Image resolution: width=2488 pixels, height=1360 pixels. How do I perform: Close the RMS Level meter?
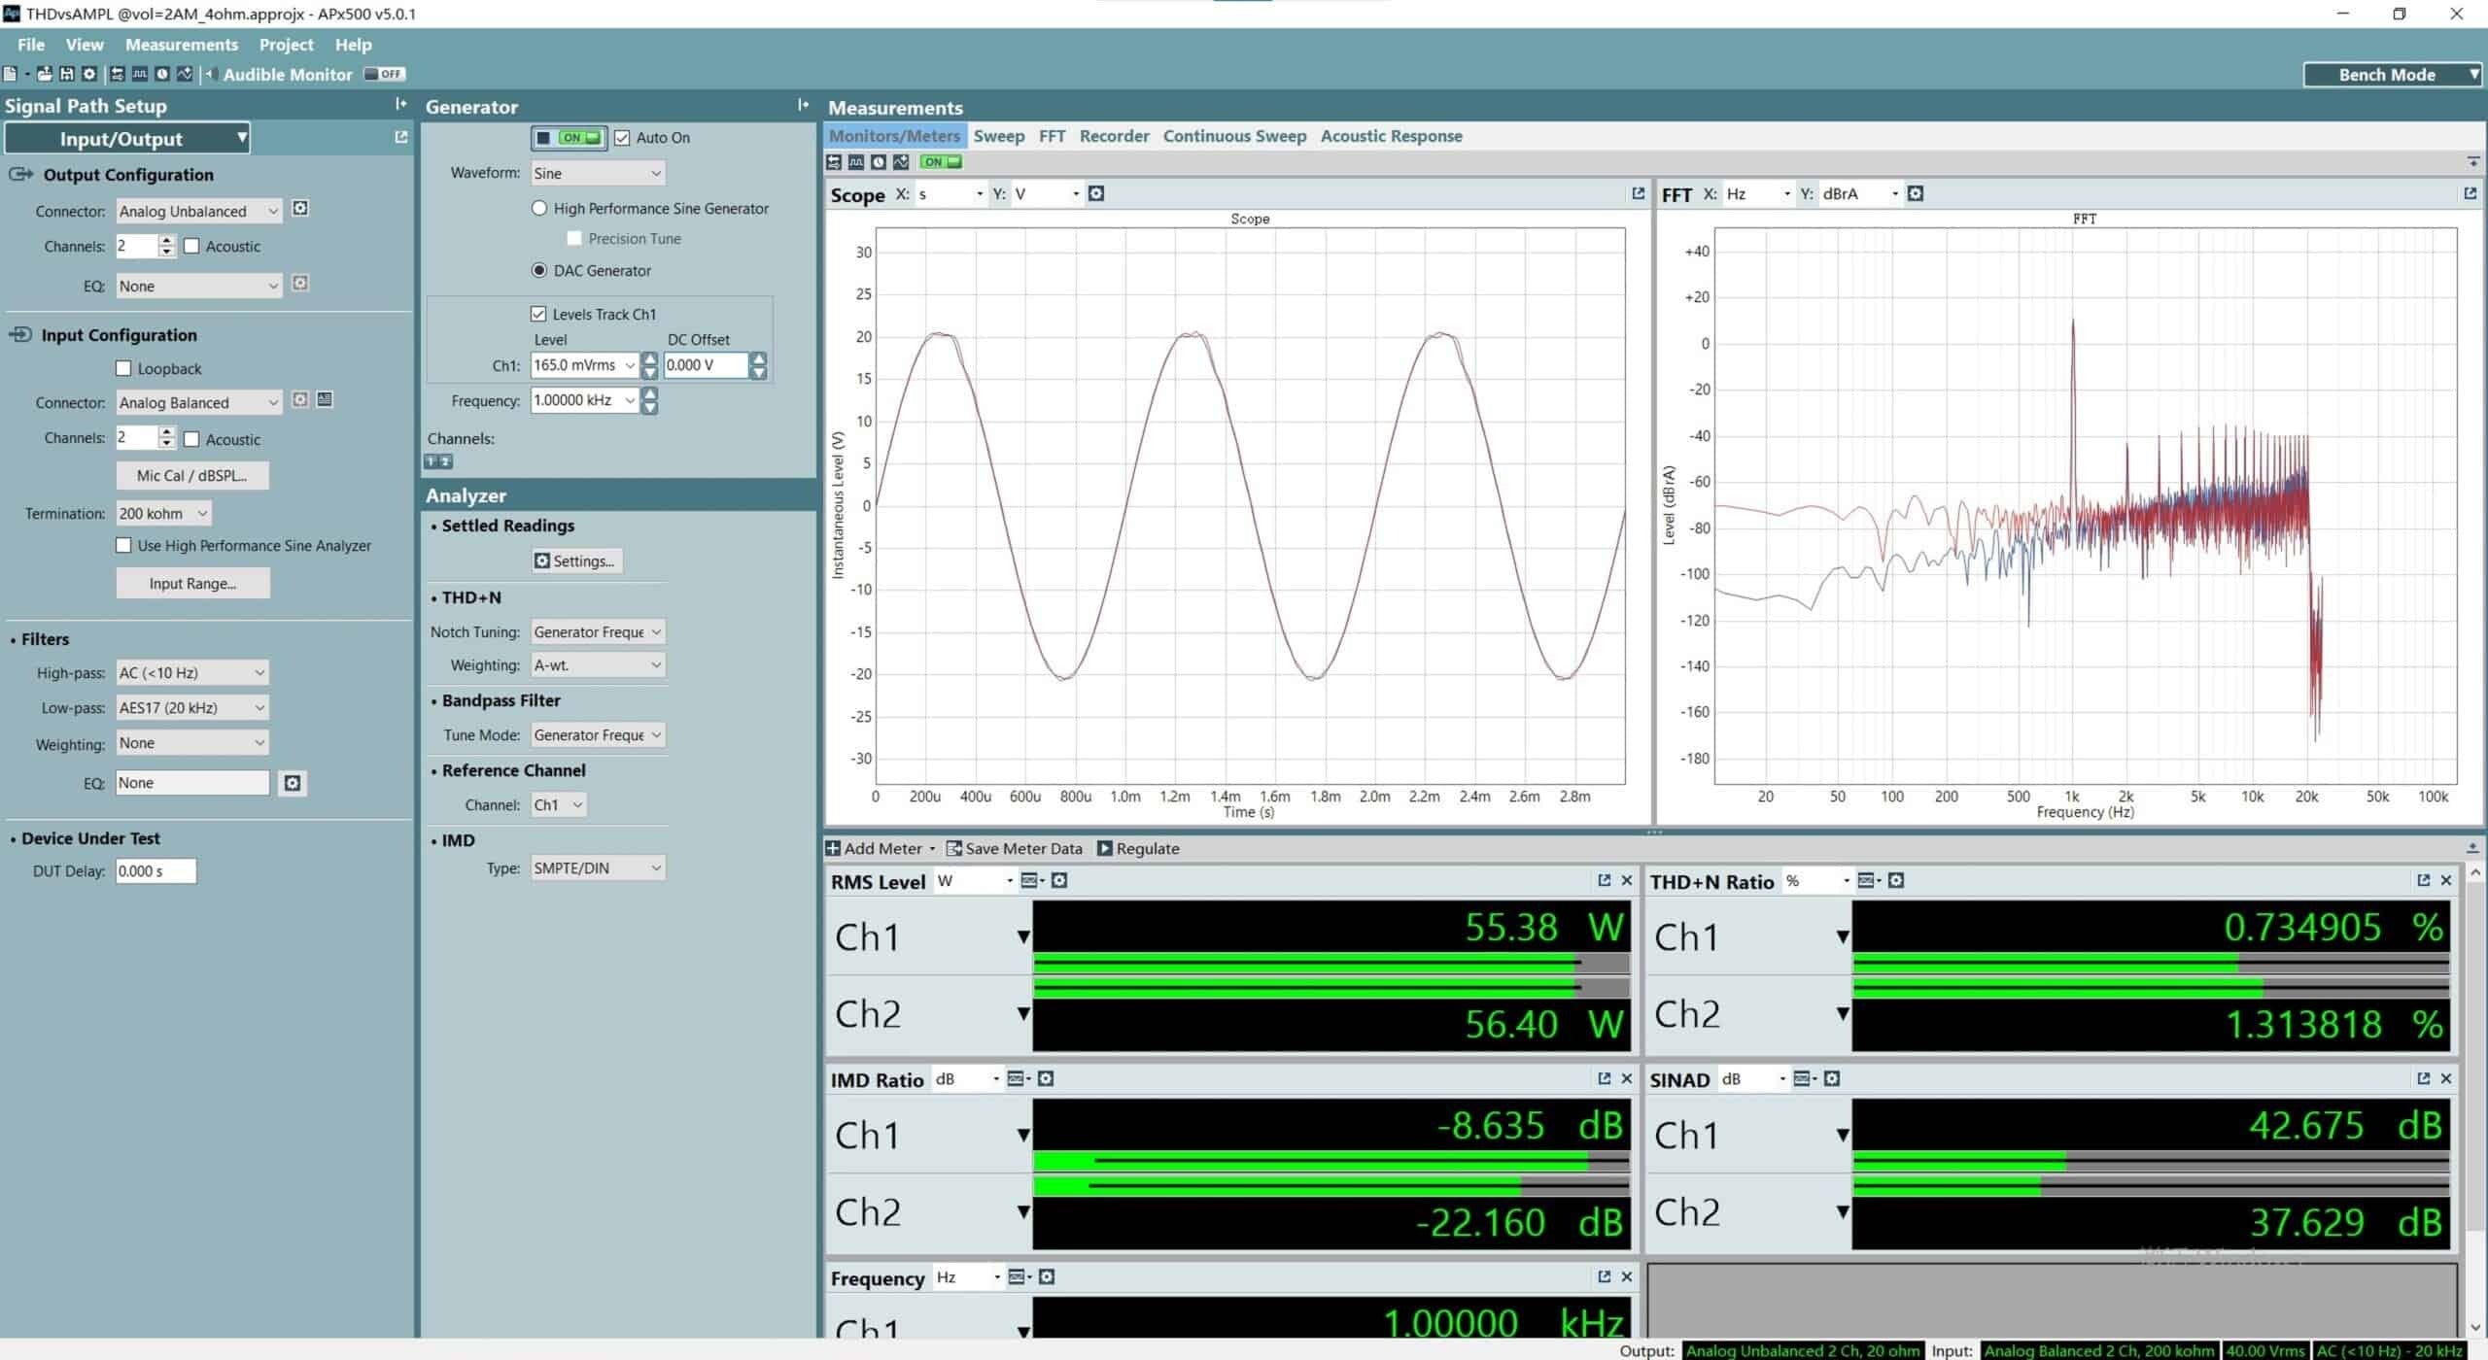coord(1627,880)
